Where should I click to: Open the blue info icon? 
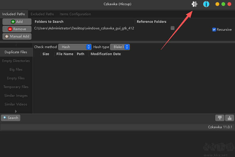[206, 4]
